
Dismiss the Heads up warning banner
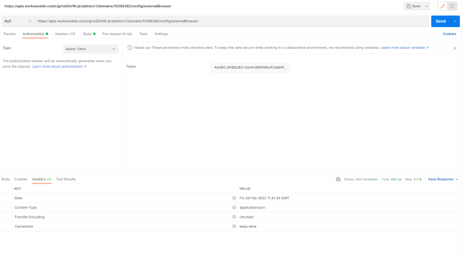455,48
